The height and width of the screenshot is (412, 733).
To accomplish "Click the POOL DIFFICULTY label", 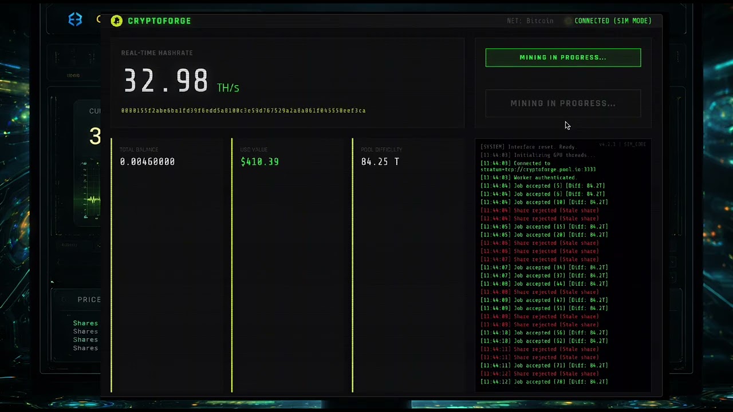I will click(381, 150).
